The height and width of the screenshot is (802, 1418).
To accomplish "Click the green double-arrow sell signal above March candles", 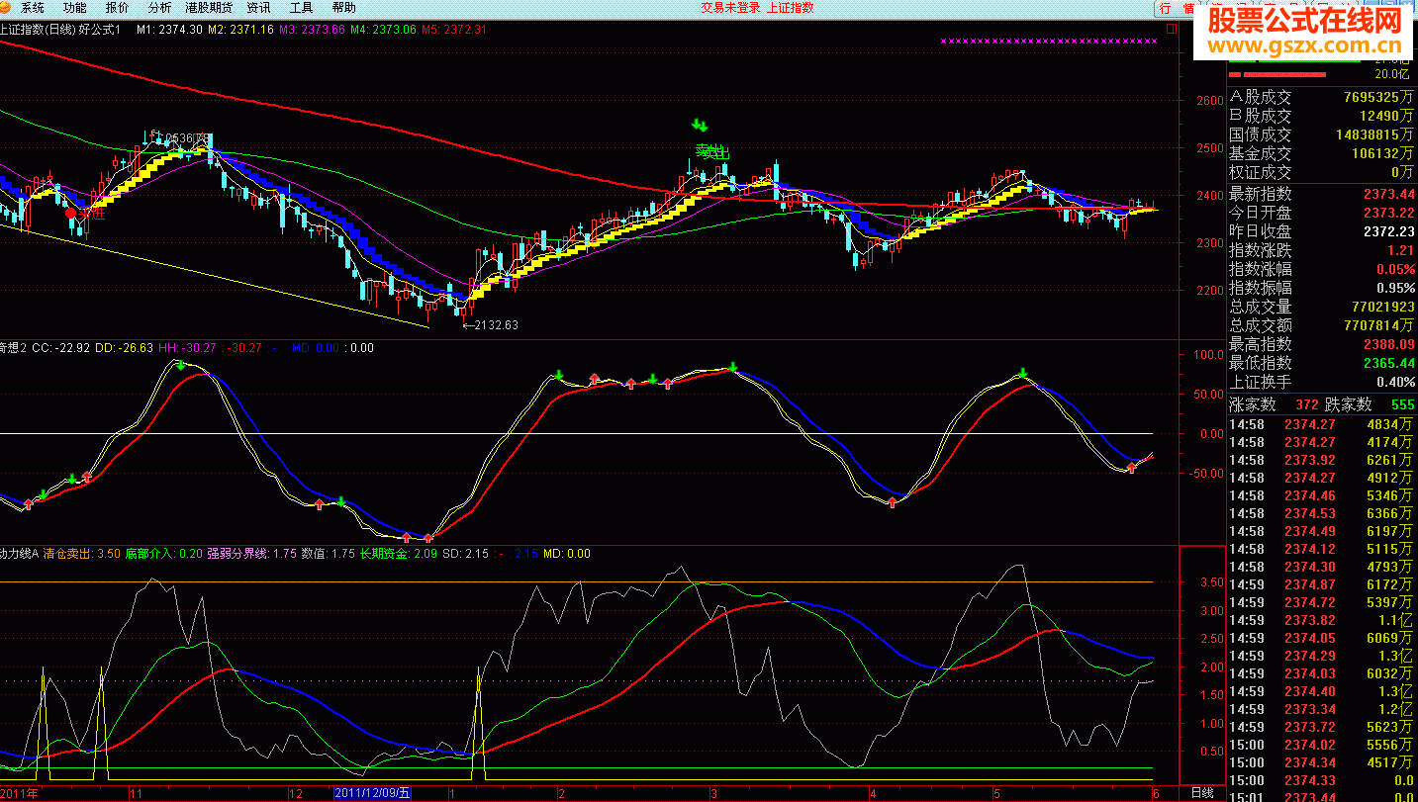I will tap(701, 126).
